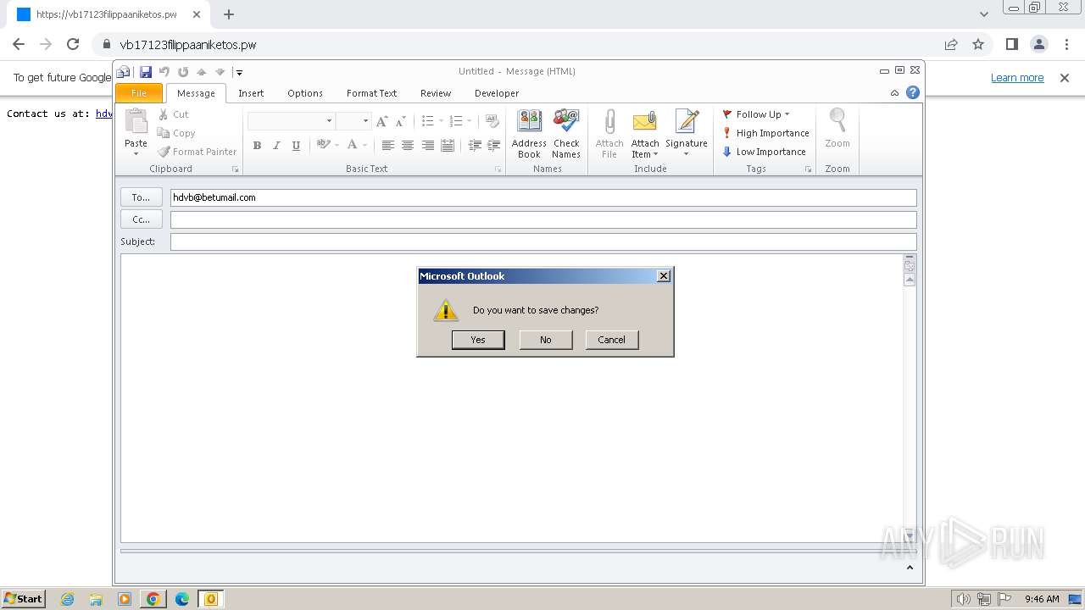Click the Copy item in Clipboard group
This screenshot has width=1085, height=610.
pyautogui.click(x=176, y=133)
